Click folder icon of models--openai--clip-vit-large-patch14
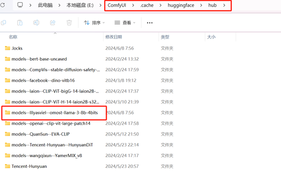Viewport: 281px width, 174px height. pos(7,123)
